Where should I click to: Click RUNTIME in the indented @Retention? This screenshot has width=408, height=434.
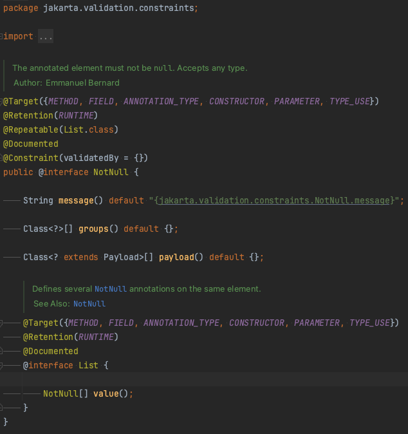click(97, 337)
